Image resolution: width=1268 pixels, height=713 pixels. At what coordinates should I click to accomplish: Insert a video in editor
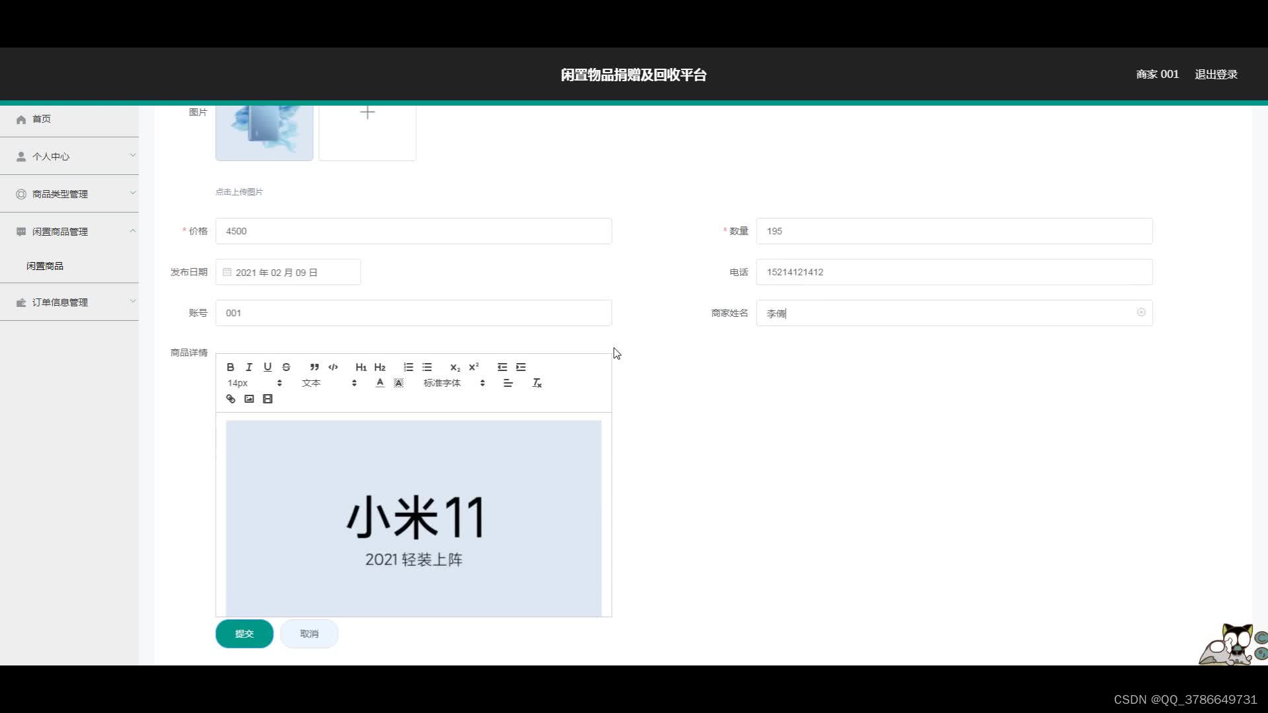point(267,399)
